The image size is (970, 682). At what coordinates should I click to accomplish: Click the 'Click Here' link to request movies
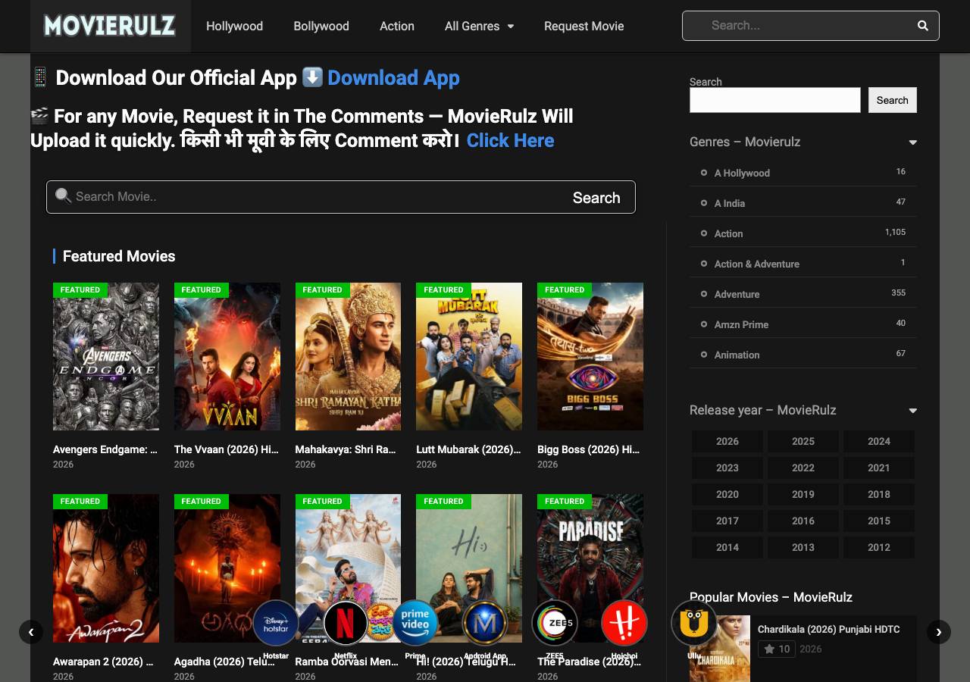coord(510,140)
